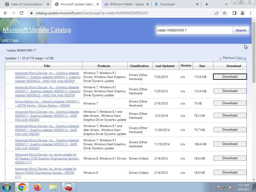Launch Firefox from the taskbar
This screenshot has width=256, height=192.
tap(38, 187)
